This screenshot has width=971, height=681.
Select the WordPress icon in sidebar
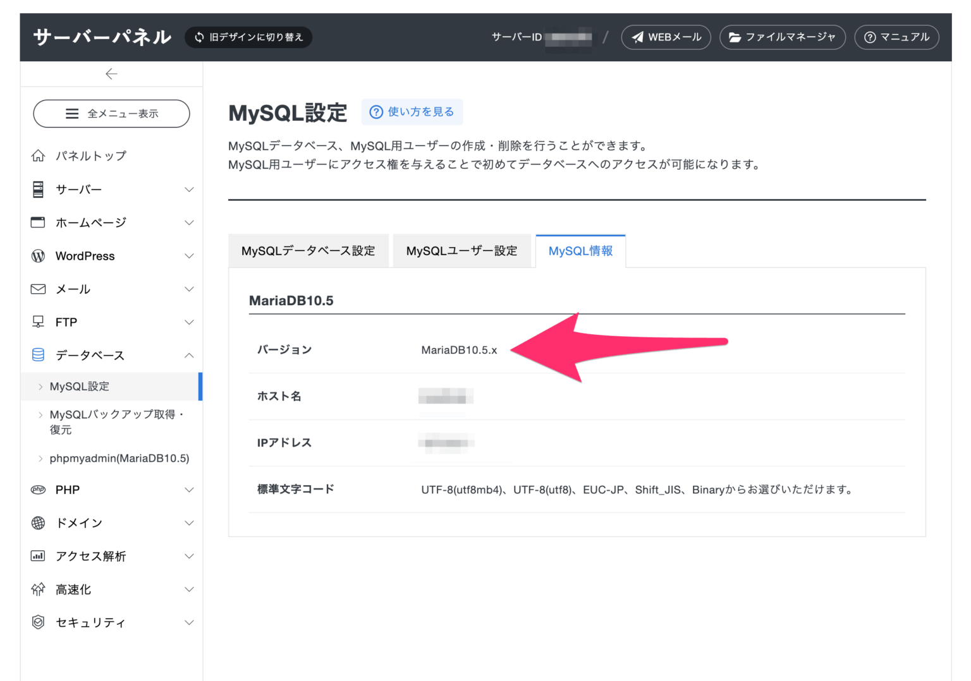tap(38, 256)
